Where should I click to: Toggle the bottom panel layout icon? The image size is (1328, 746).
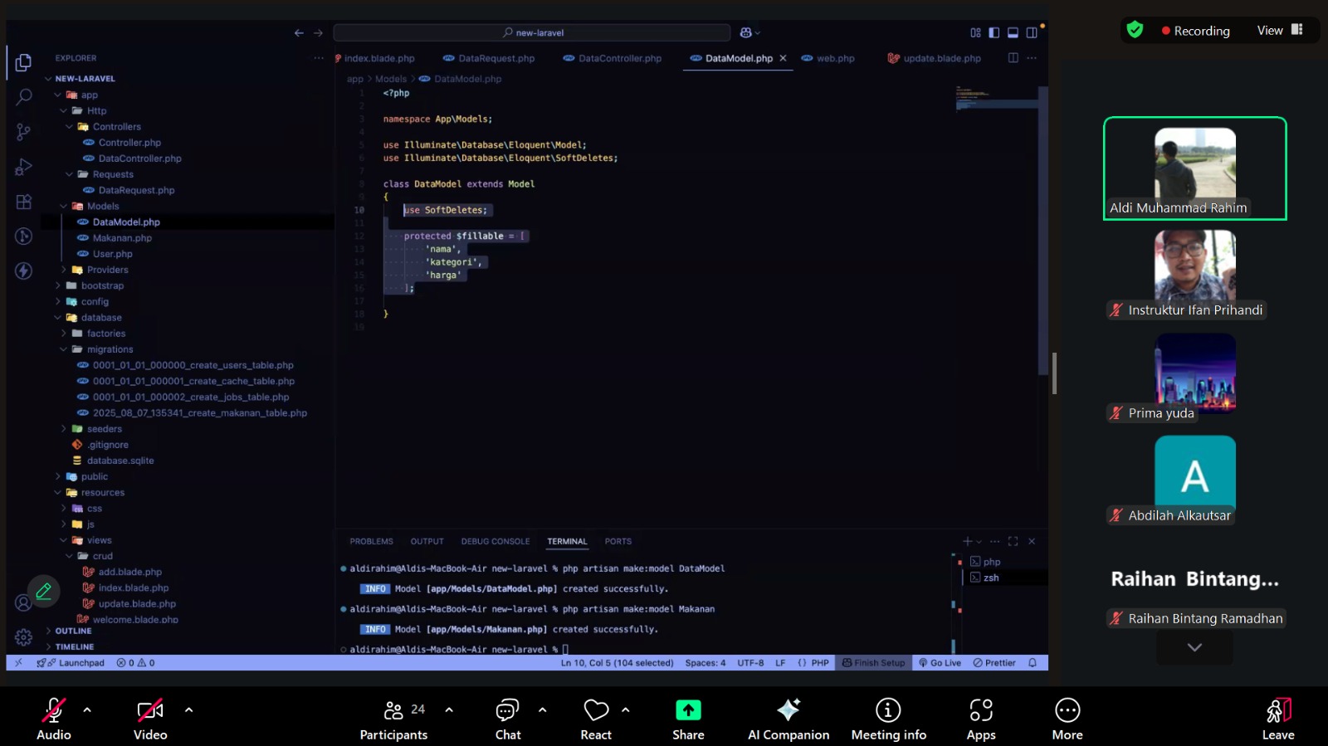(x=1013, y=33)
